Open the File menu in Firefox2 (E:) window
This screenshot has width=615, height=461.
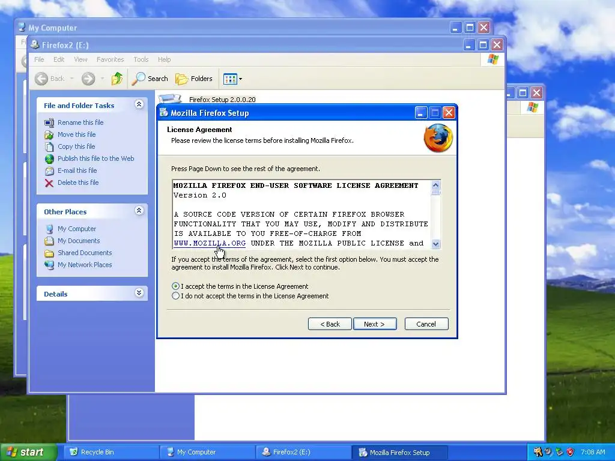(x=39, y=59)
